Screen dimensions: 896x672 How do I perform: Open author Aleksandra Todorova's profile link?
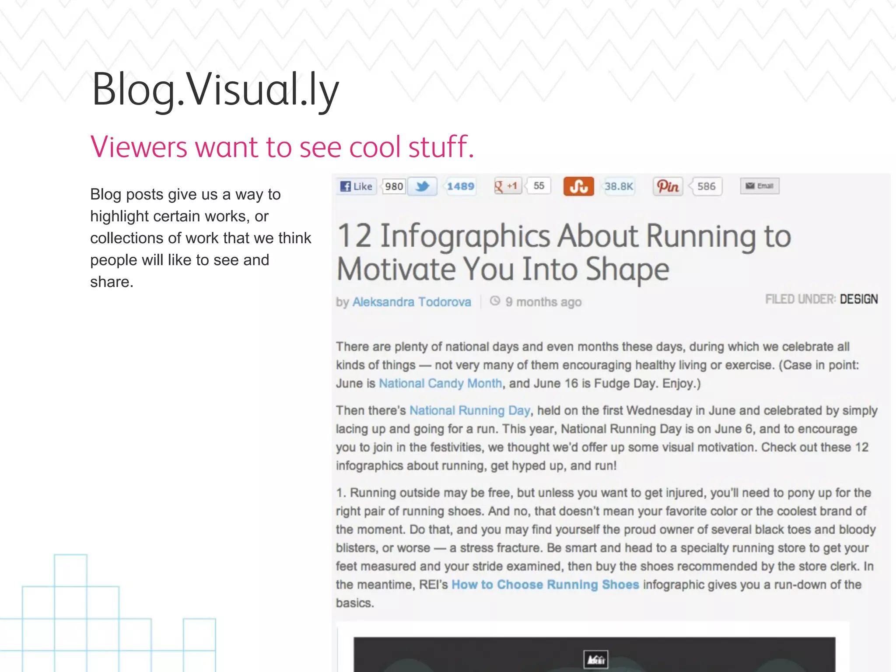pos(412,302)
